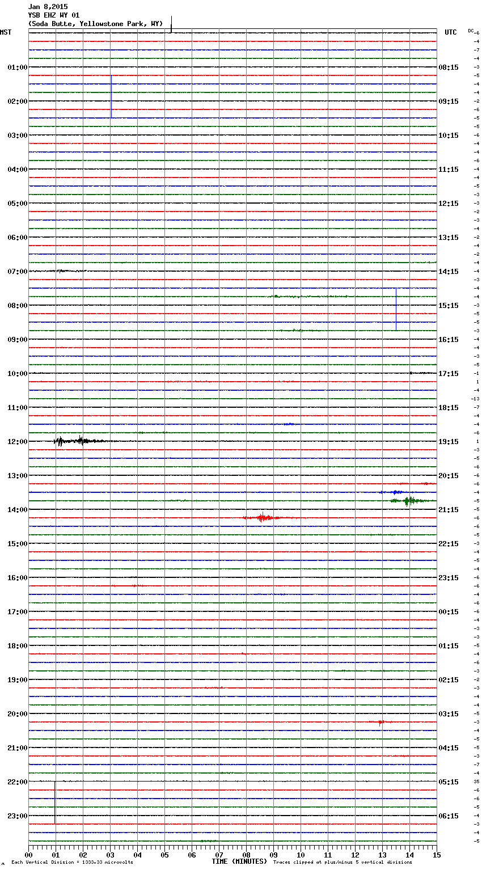The width and height of the screenshot is (482, 870).
Task: Select the 01:00 MST row label
Action: point(17,67)
